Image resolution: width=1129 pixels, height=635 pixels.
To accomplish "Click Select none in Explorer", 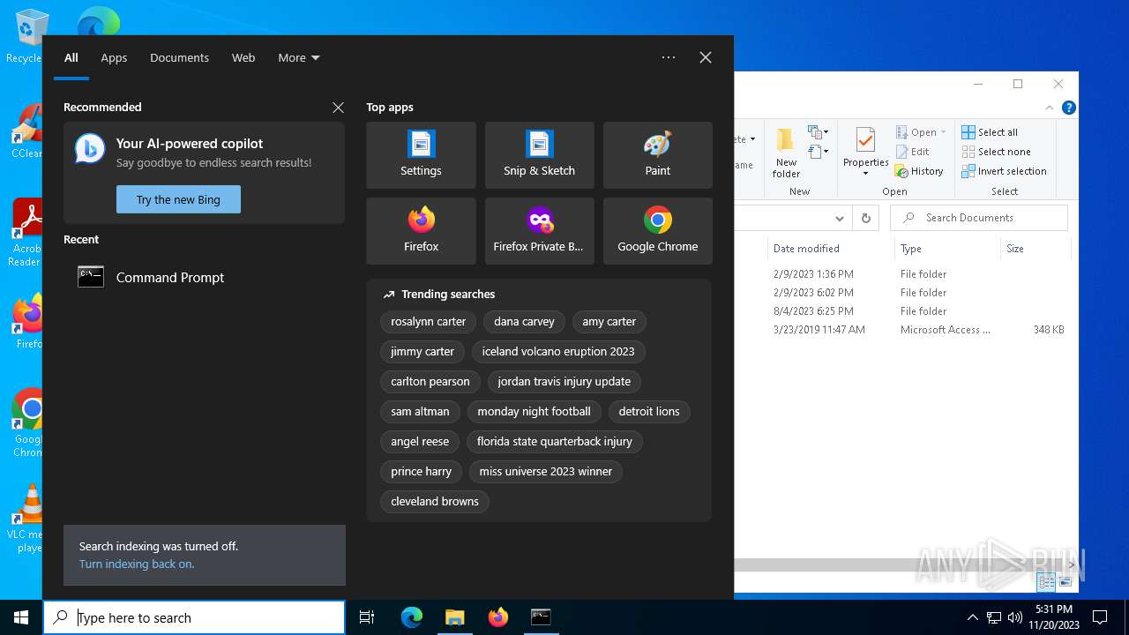I will pyautogui.click(x=996, y=152).
